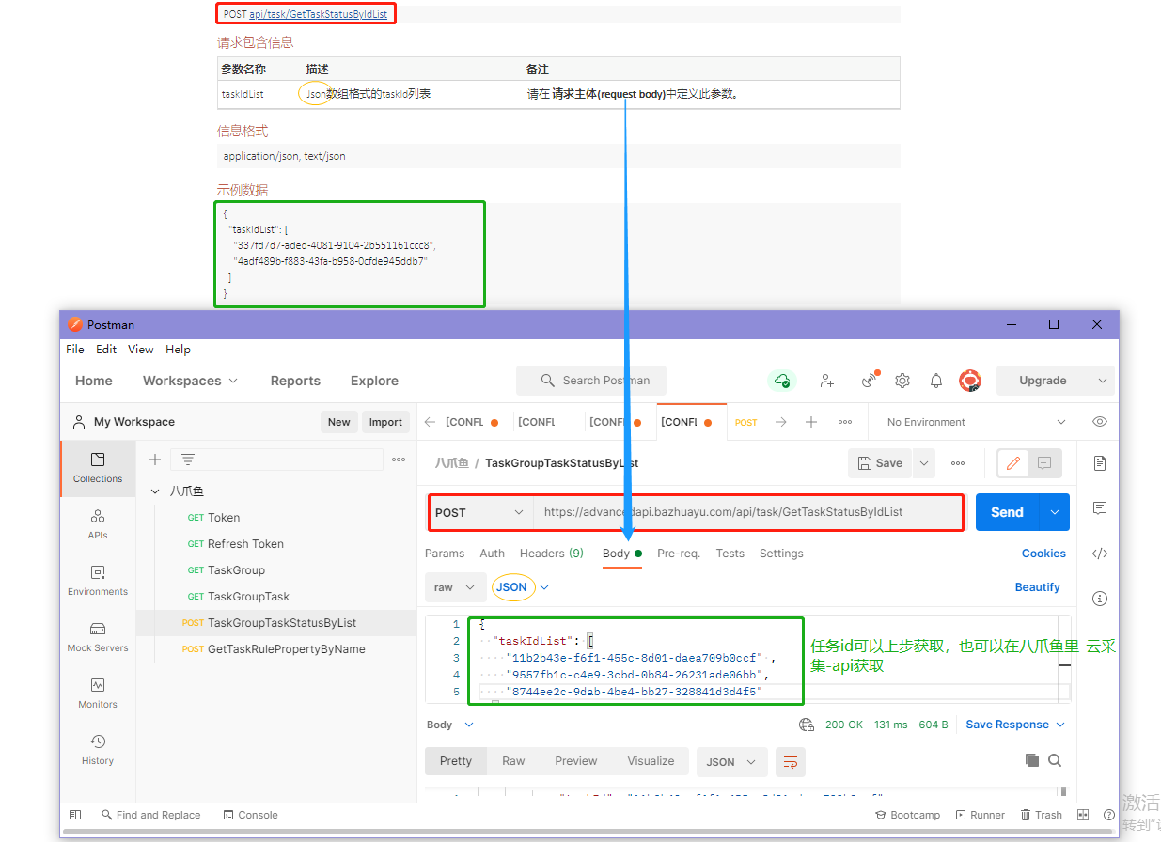Screen dimensions: 1161x842
Task: Open the Collections sidebar panel
Action: (98, 467)
